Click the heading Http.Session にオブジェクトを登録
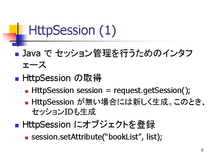This screenshot has height=157, width=210. [89, 125]
